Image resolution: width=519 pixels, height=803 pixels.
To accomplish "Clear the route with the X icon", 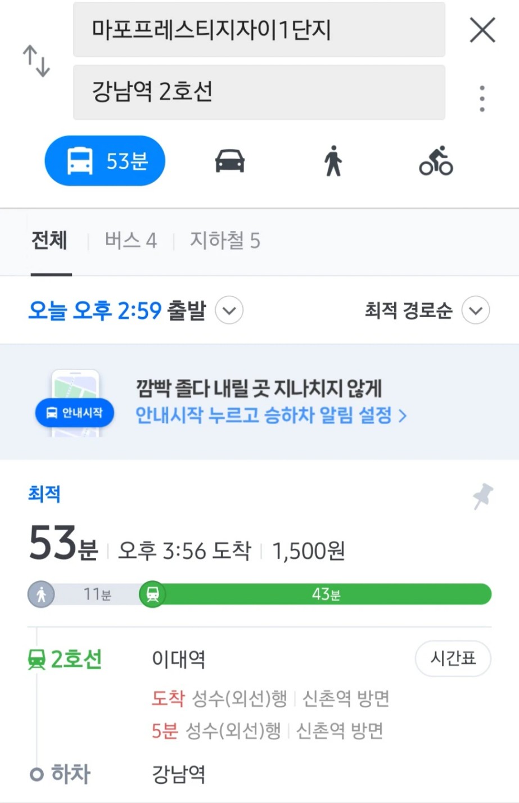I will 482,30.
